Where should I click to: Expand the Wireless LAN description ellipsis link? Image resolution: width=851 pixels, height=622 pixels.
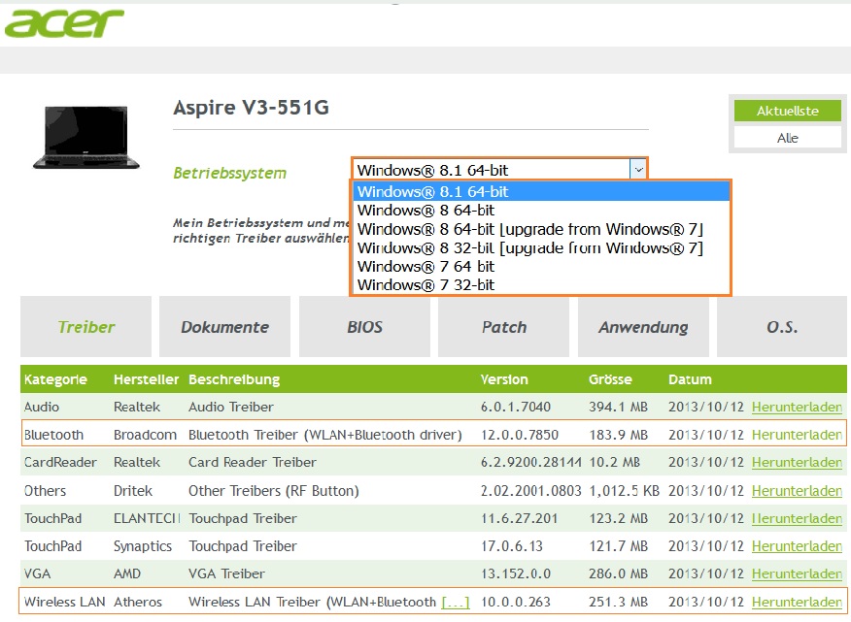click(x=456, y=602)
